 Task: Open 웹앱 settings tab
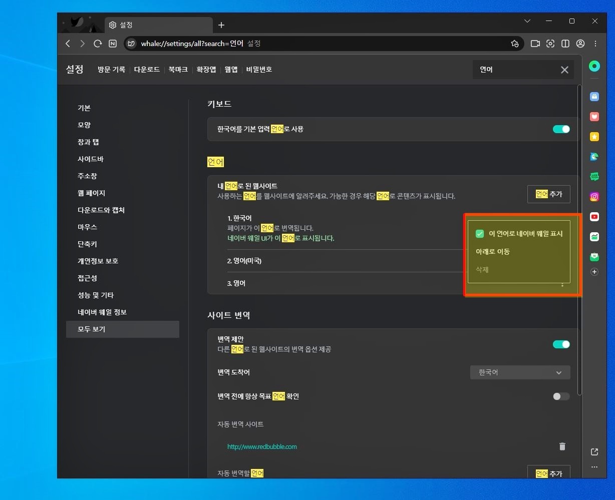[x=231, y=70]
